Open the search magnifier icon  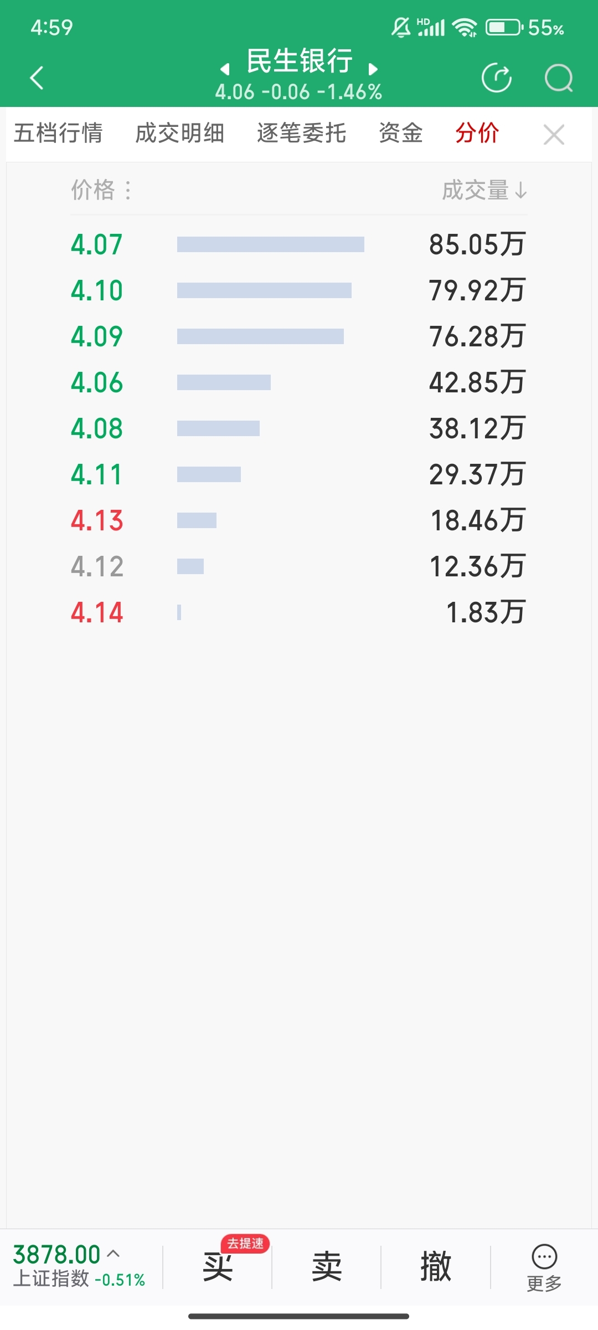tap(559, 78)
